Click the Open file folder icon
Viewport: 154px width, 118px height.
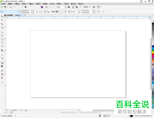pos(5,7)
